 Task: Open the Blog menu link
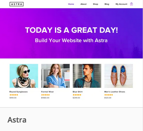[107, 4]
